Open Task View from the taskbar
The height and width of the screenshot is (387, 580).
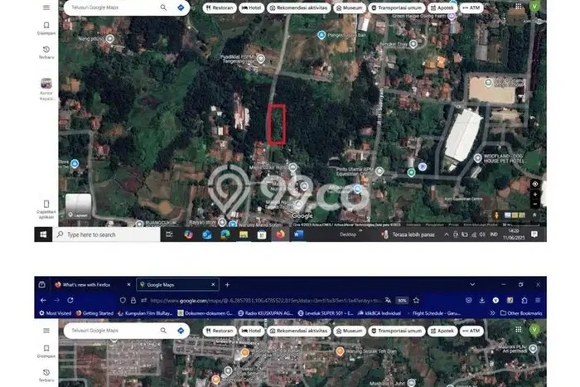pyautogui.click(x=169, y=235)
